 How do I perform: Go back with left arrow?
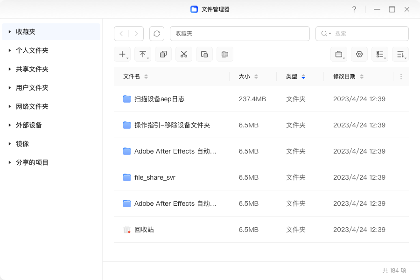point(121,34)
